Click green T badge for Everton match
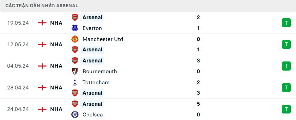This screenshot has width=296, height=120. pos(286,23)
